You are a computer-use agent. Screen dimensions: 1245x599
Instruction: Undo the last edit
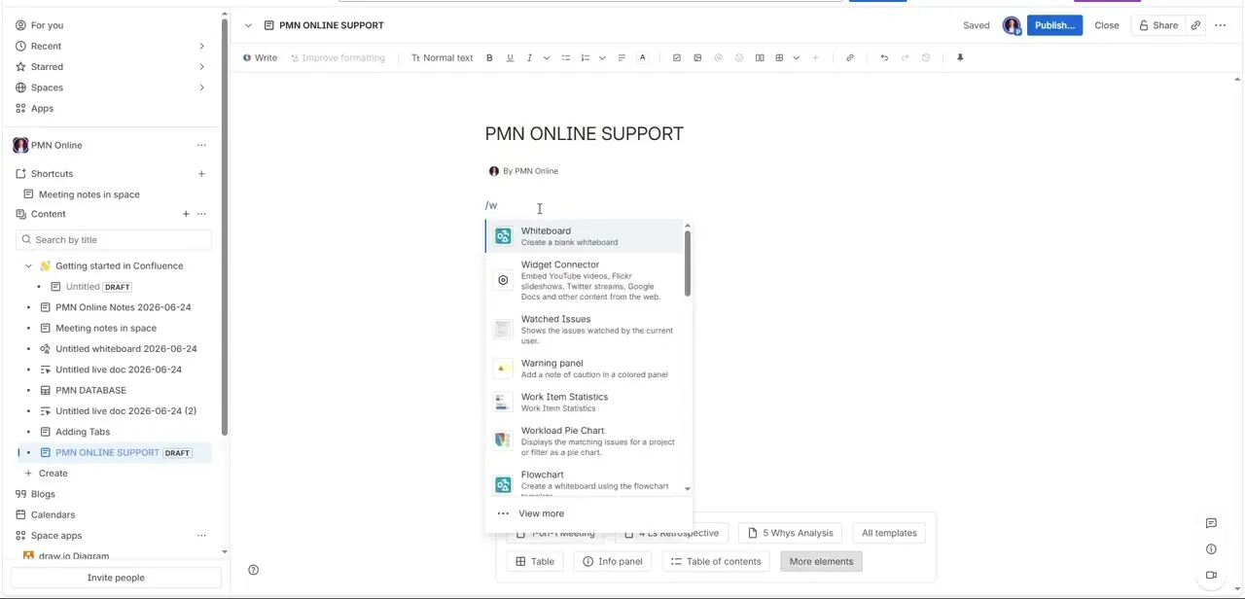[x=884, y=57]
